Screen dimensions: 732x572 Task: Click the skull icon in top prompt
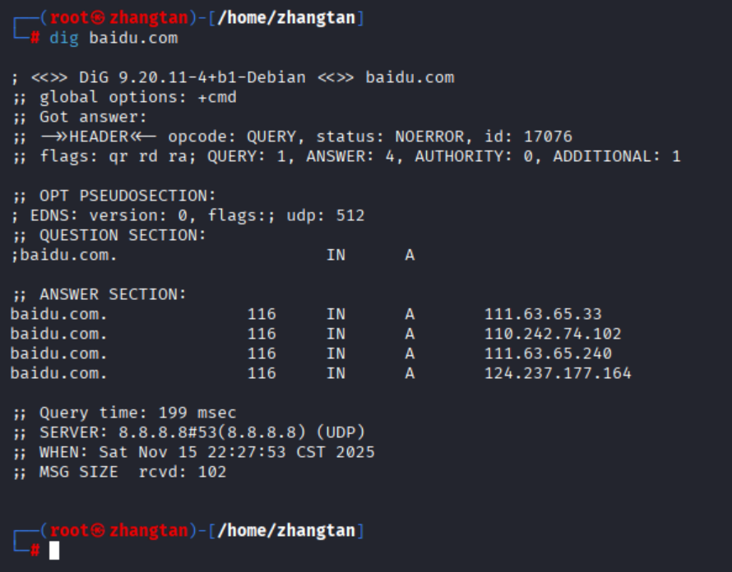[99, 17]
